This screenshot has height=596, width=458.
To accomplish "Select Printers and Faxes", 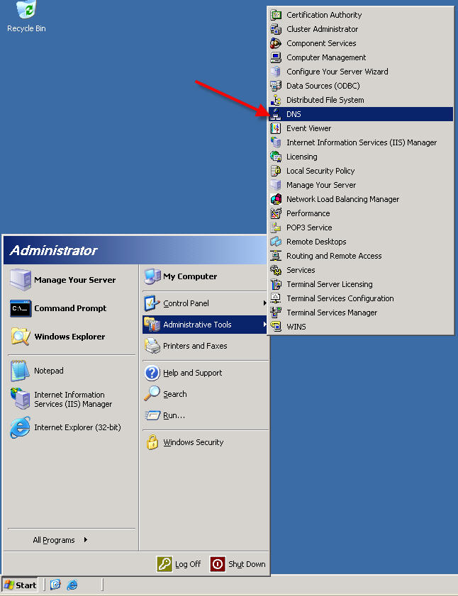I will (206, 346).
